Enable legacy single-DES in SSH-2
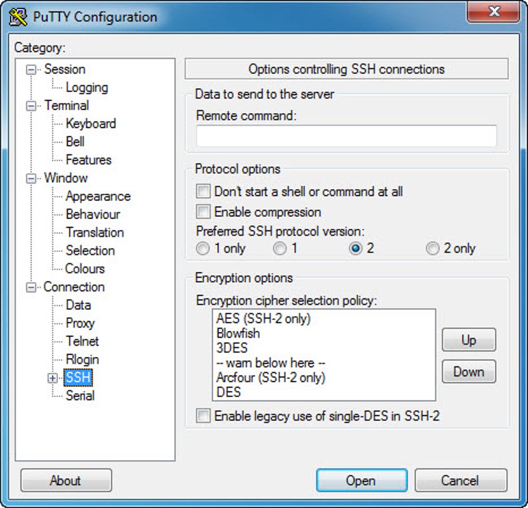528x508 pixels. 203,416
